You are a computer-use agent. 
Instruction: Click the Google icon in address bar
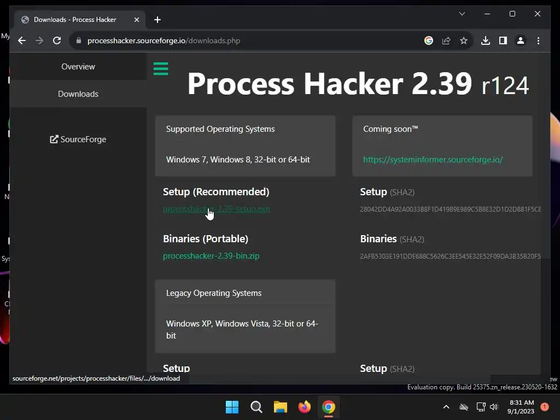click(429, 40)
